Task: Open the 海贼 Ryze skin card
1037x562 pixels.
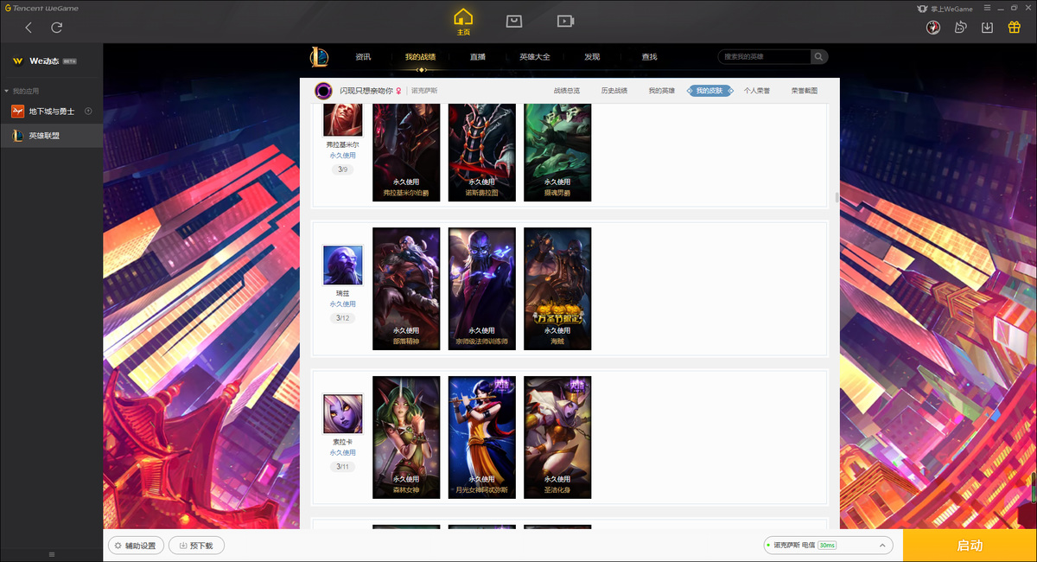Action: (557, 289)
